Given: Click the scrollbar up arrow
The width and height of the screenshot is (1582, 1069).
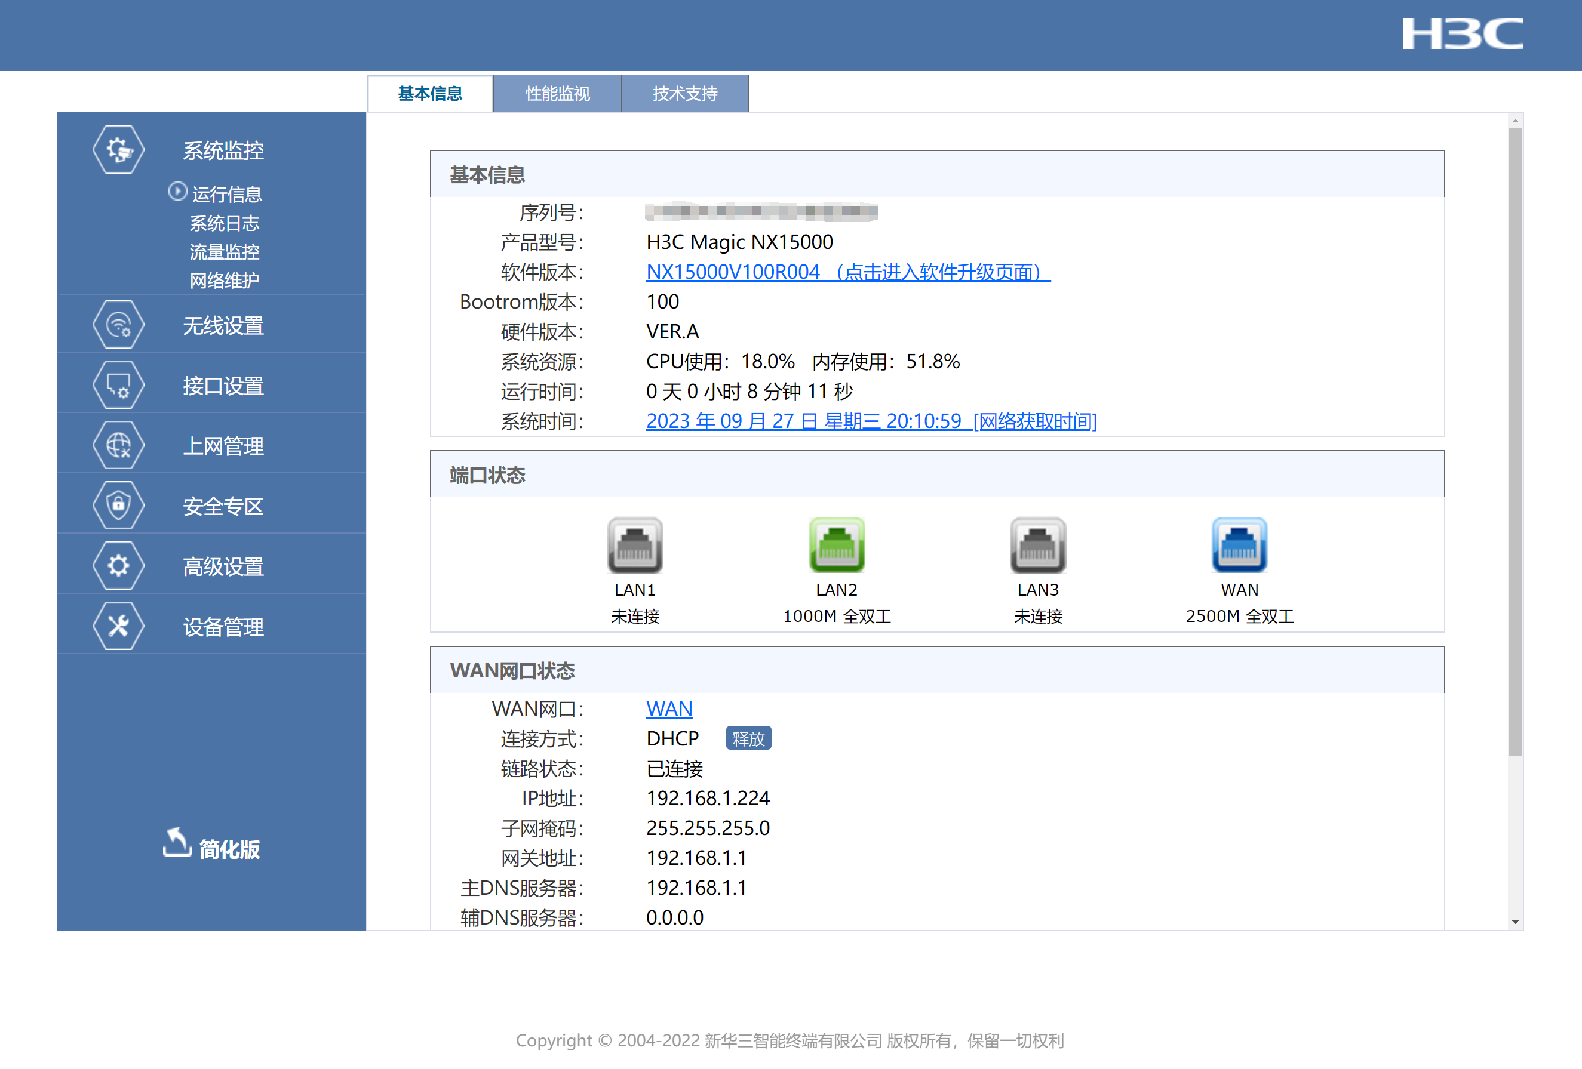Looking at the screenshot, I should [1515, 121].
